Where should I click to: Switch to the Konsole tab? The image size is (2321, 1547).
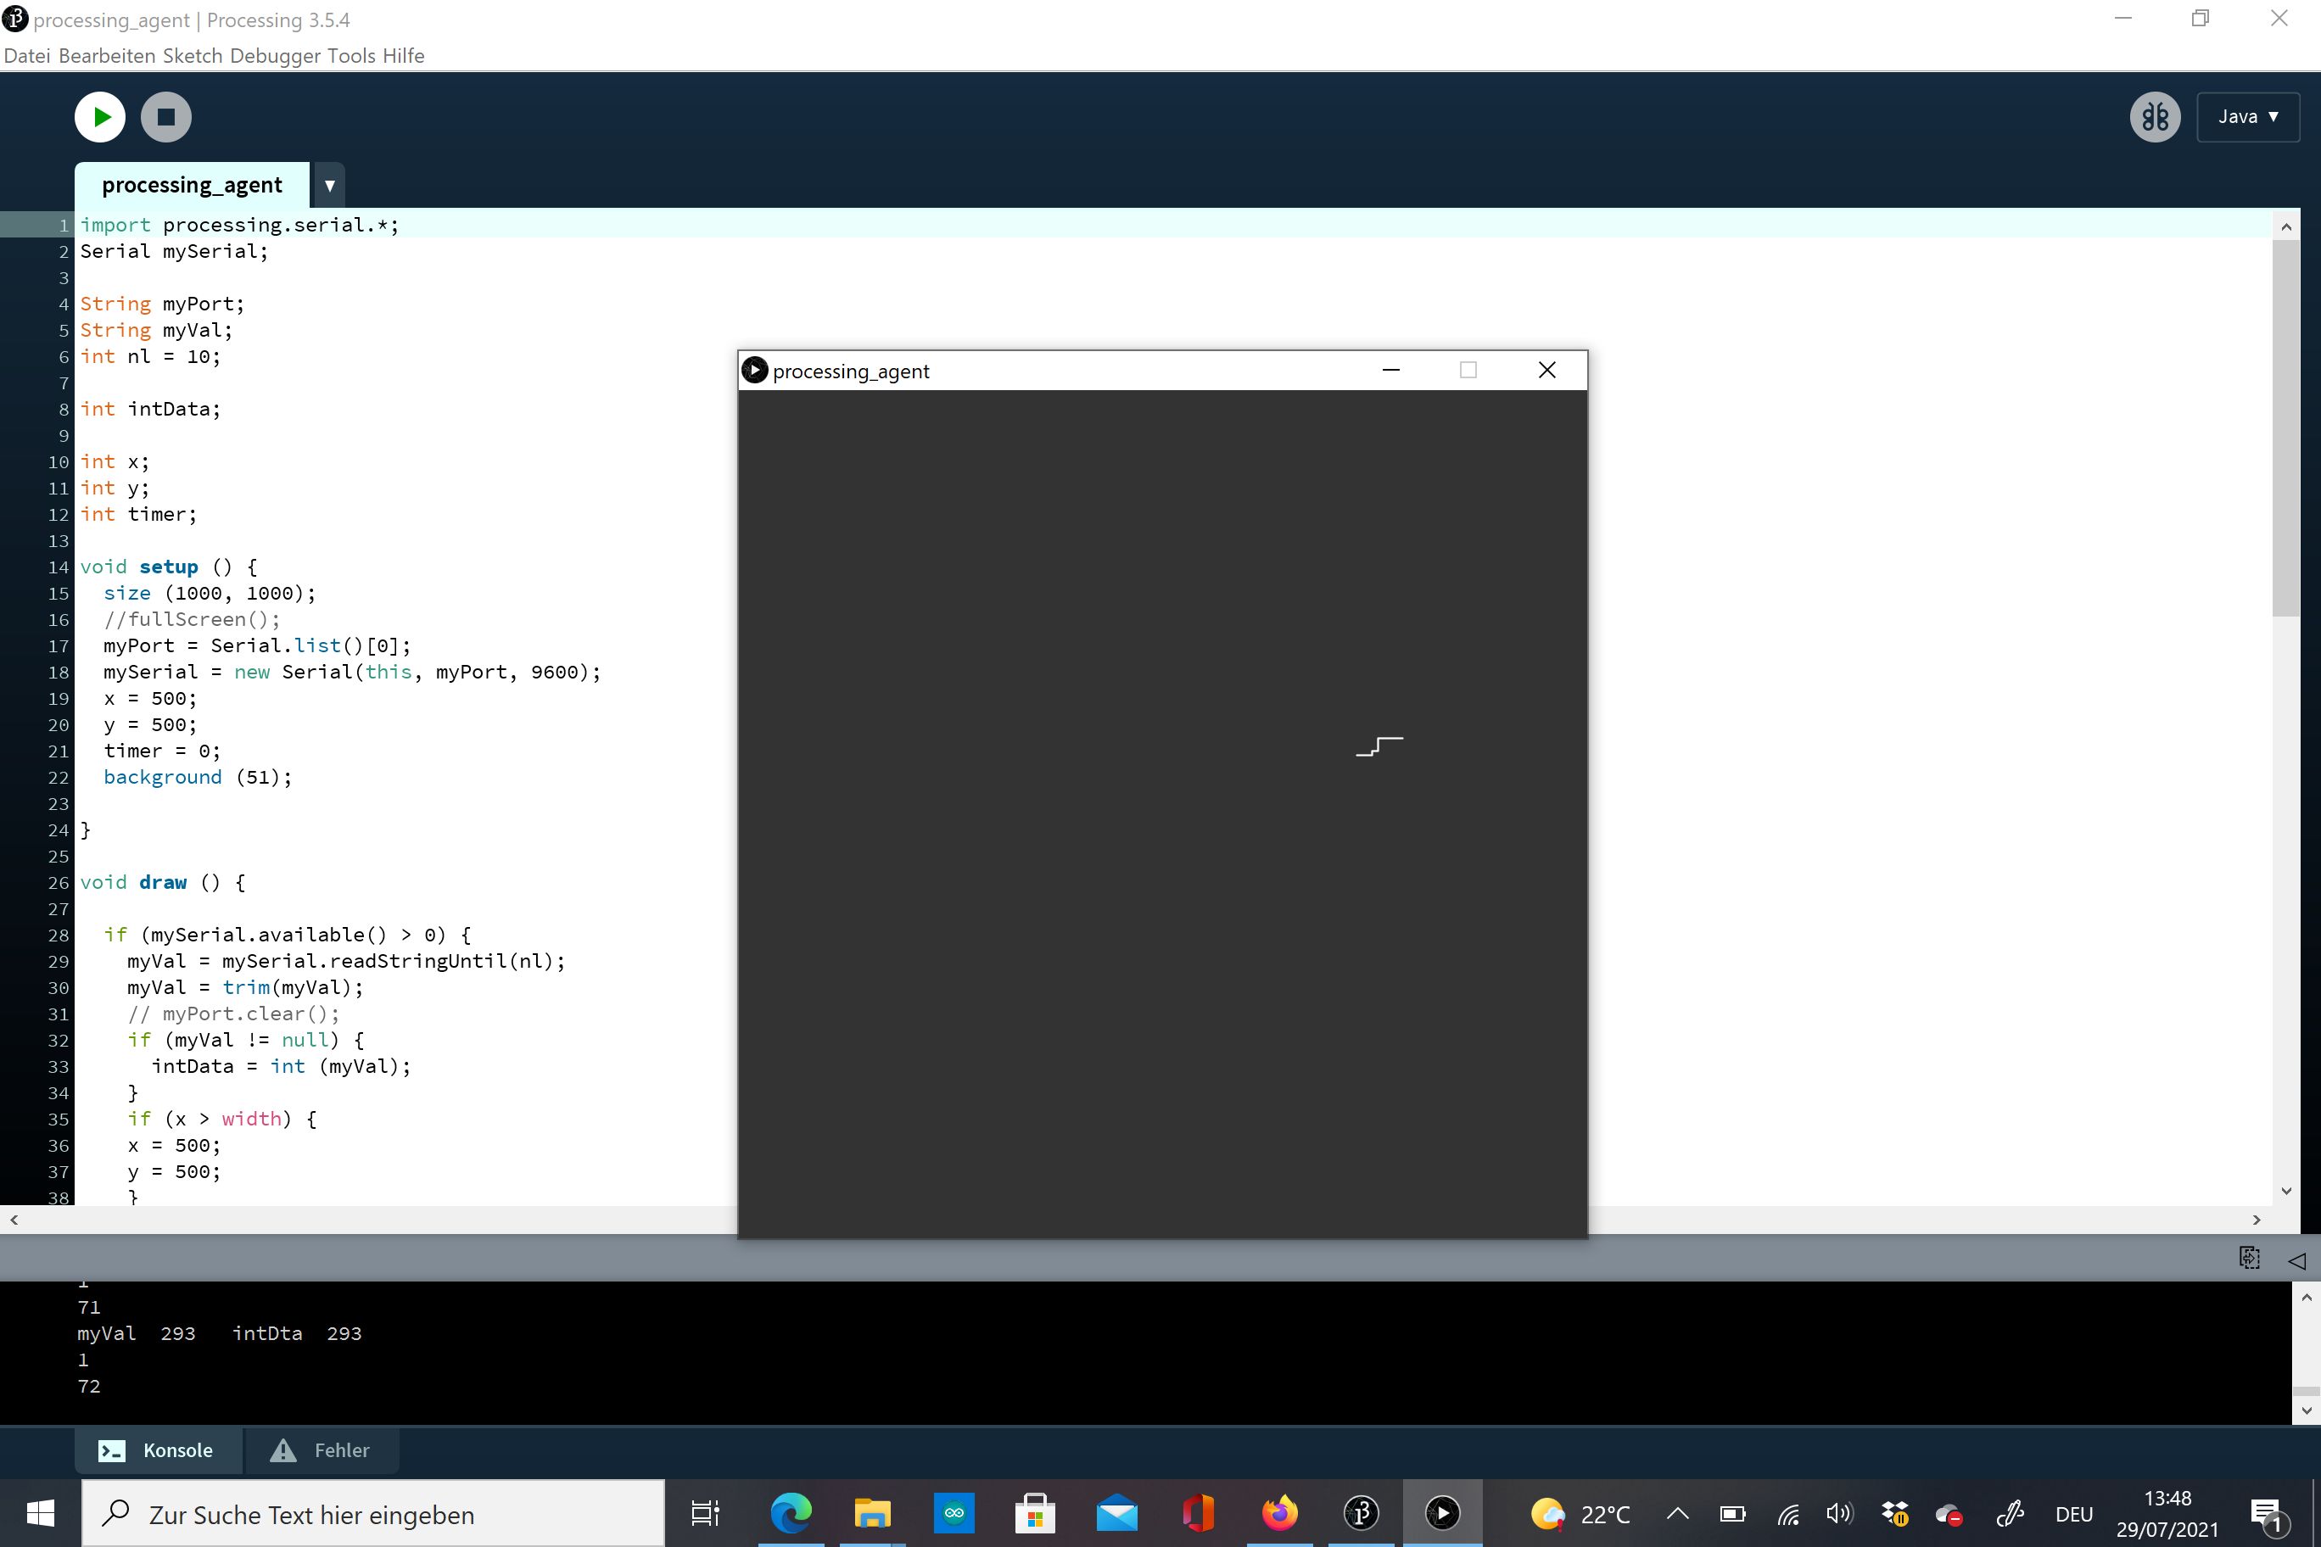(158, 1449)
